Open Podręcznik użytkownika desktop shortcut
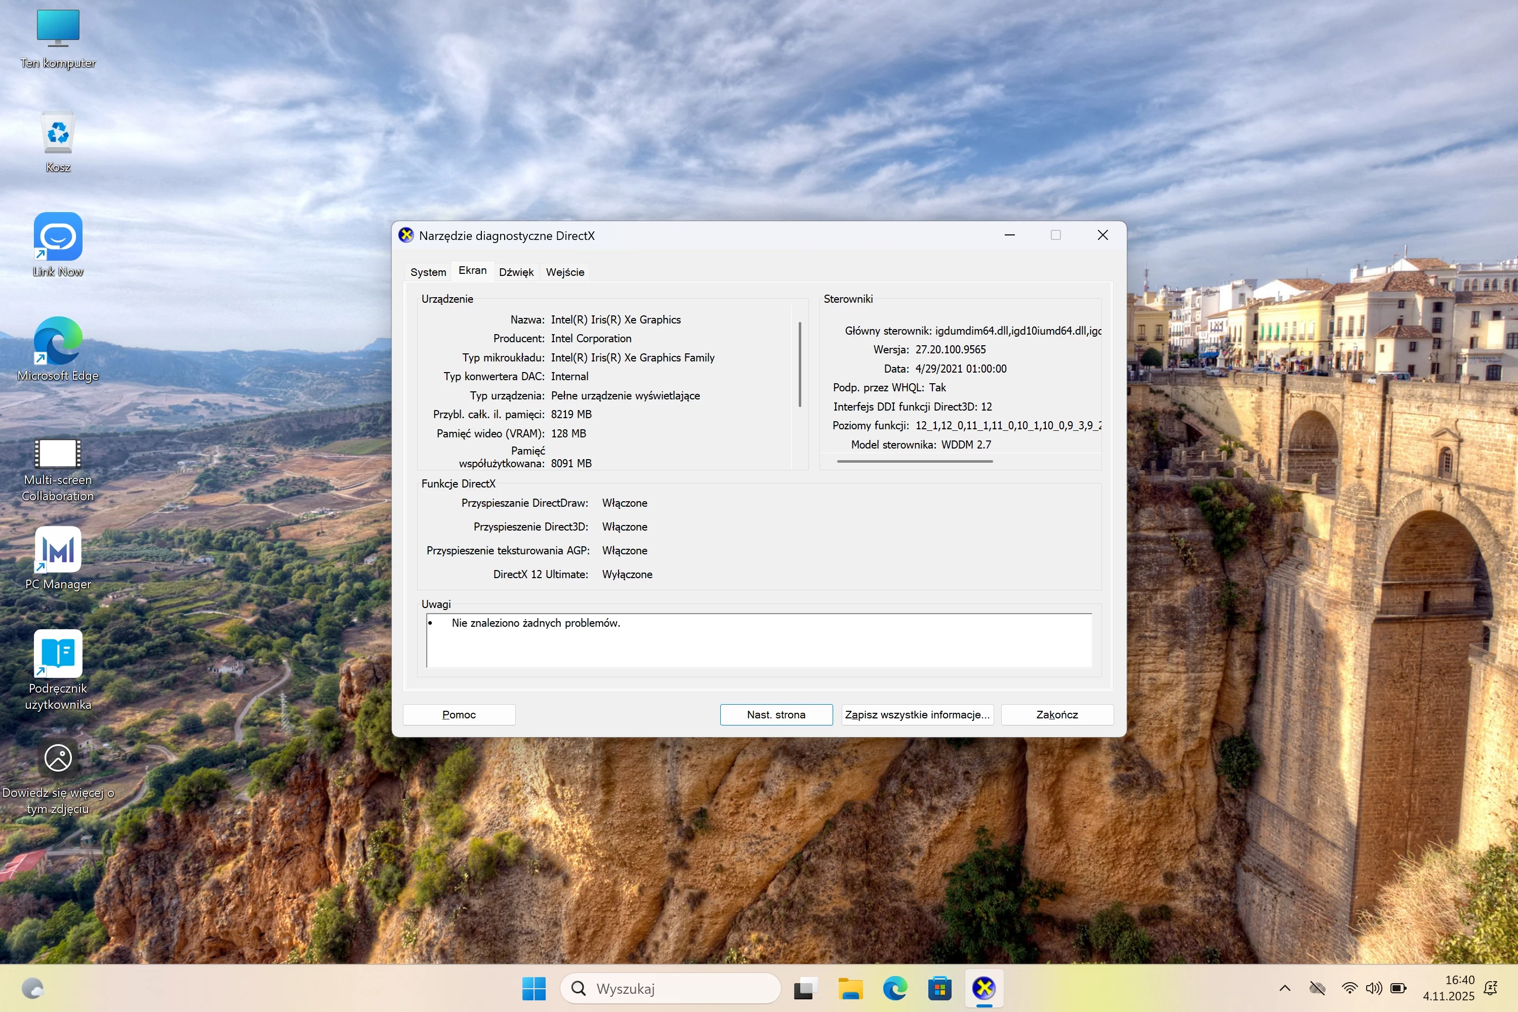Image resolution: width=1518 pixels, height=1012 pixels. 58,654
